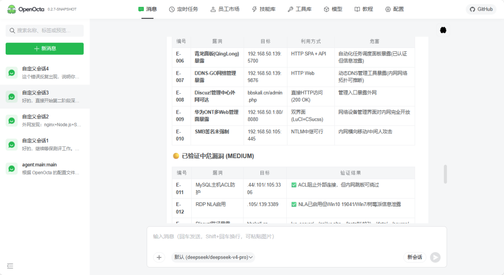Open the deepseek-v4-pro model dropdown

click(x=213, y=257)
